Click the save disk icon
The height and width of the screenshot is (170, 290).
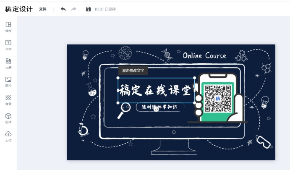88,9
